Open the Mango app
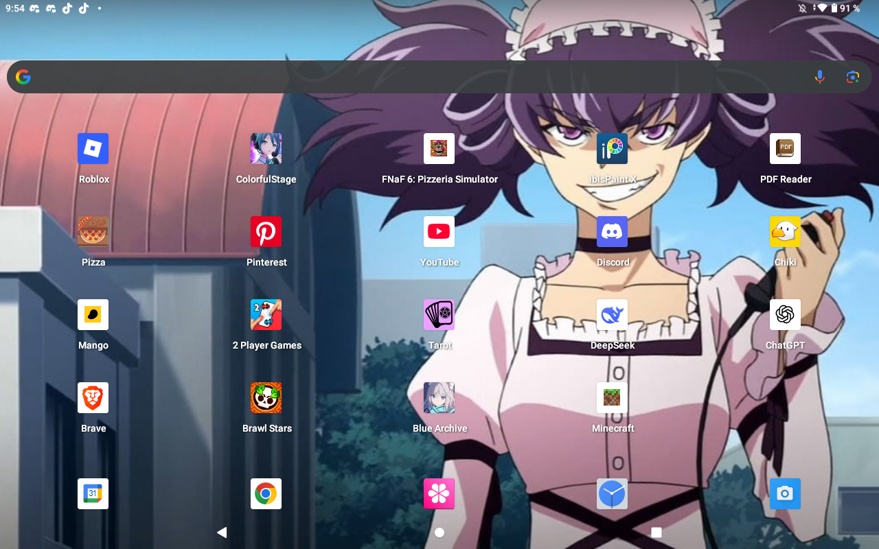The width and height of the screenshot is (879, 549). coord(93,315)
